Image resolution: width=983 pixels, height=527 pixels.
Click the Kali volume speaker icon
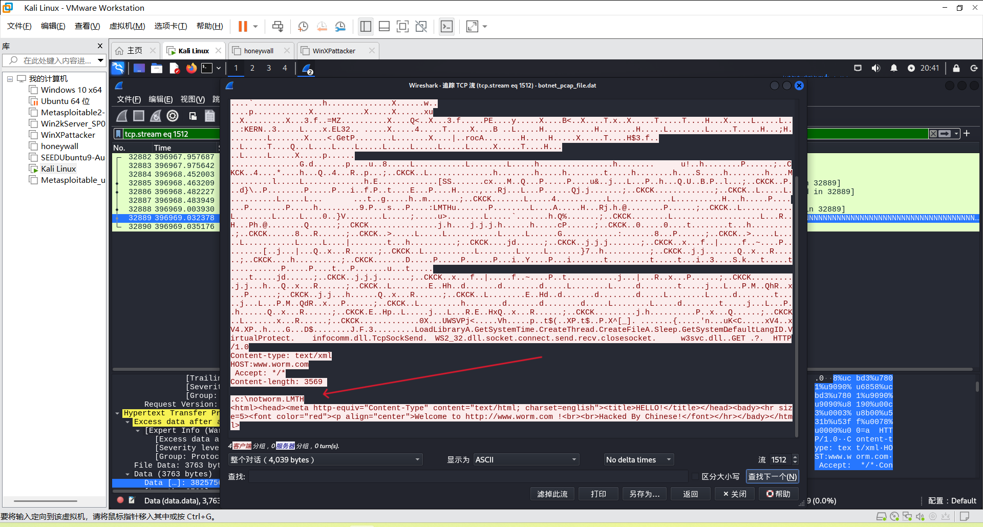pyautogui.click(x=876, y=68)
